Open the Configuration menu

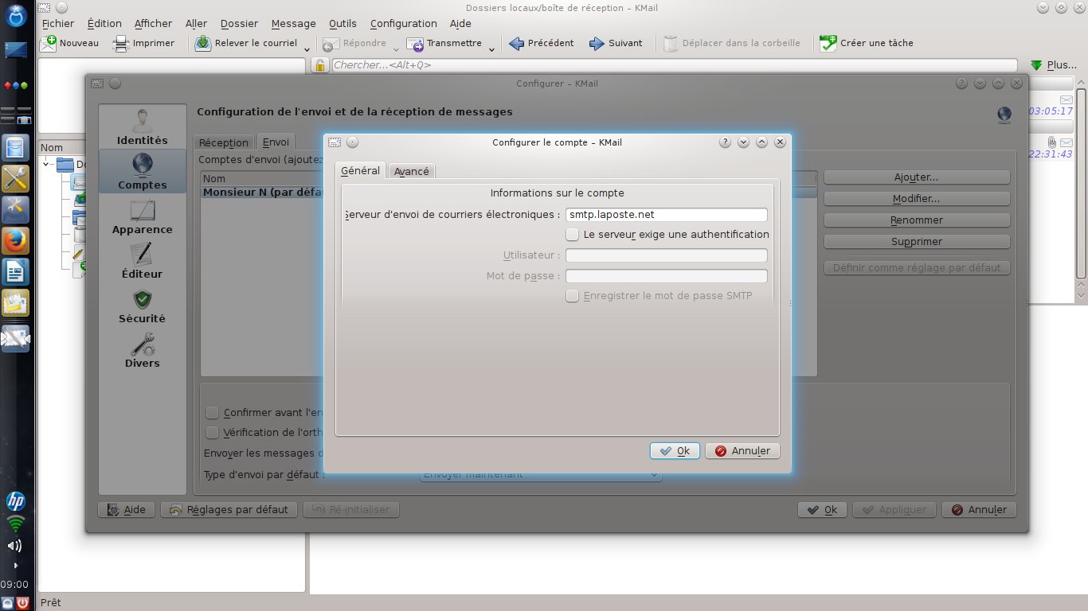[x=403, y=23]
